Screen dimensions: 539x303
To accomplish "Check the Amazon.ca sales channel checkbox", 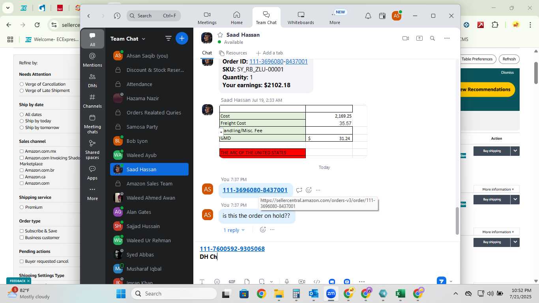I will click(x=22, y=177).
